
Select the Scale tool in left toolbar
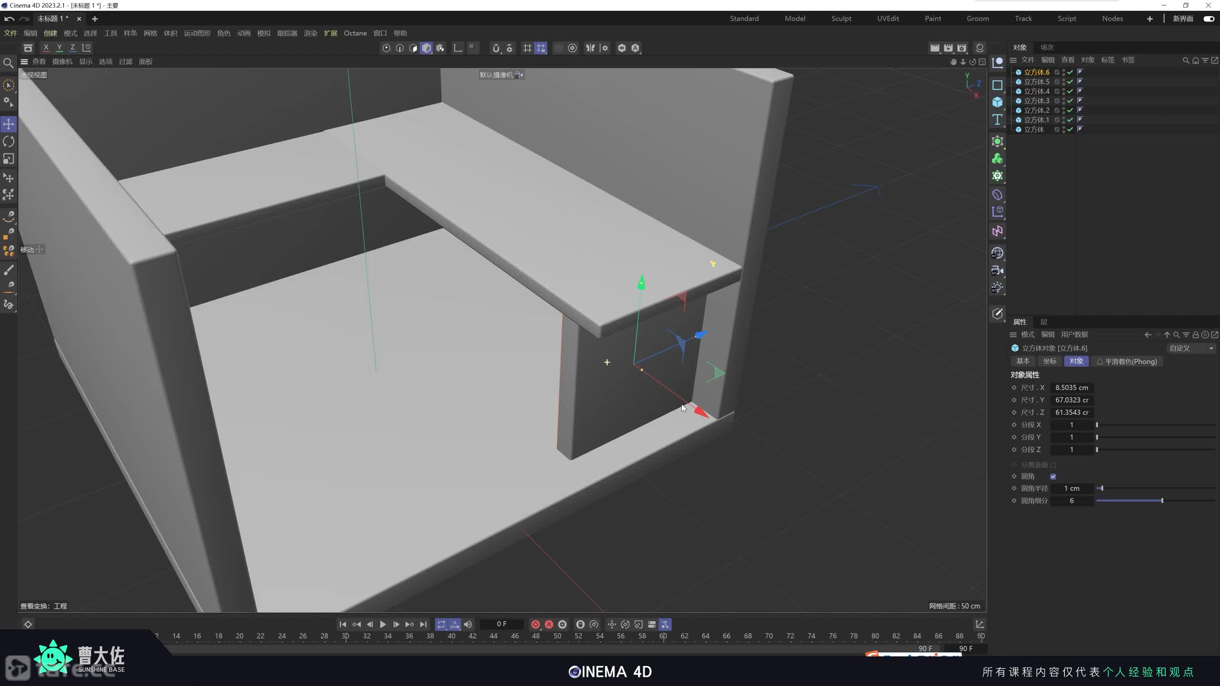pos(9,159)
